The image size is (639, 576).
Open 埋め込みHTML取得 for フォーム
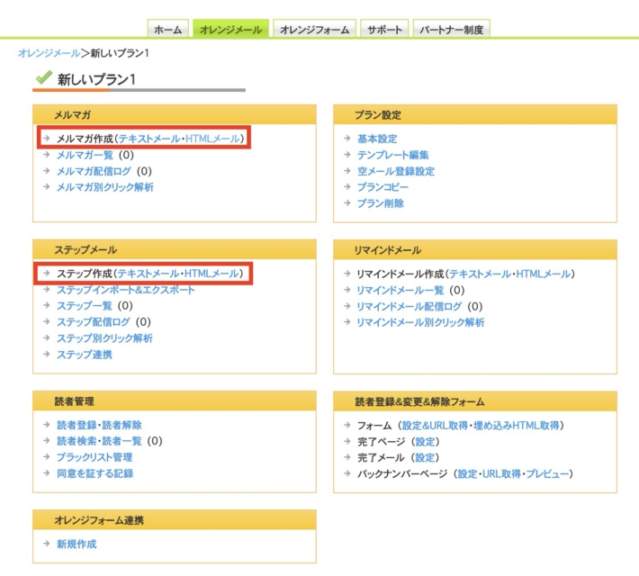(516, 426)
